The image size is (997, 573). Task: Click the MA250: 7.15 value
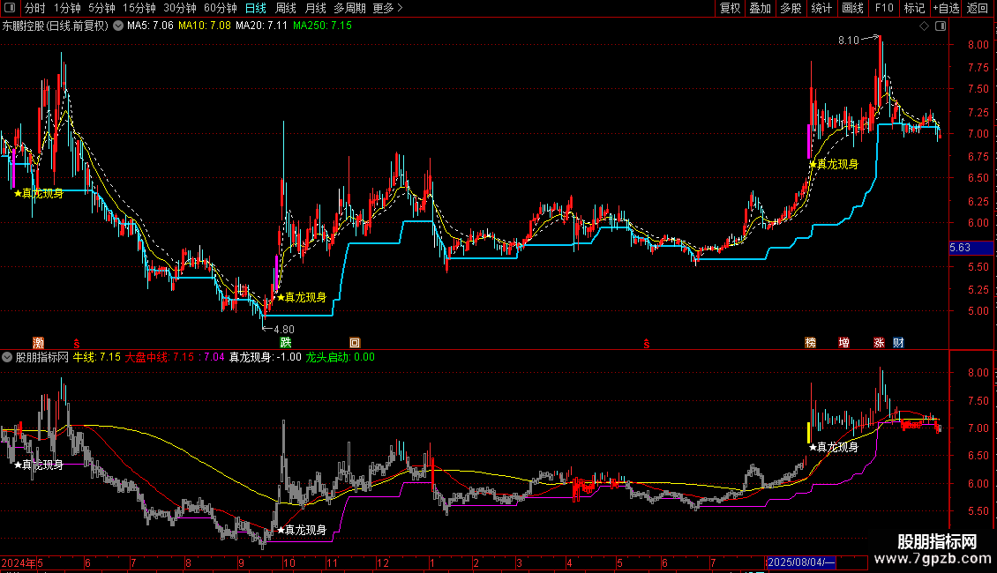[x=322, y=26]
